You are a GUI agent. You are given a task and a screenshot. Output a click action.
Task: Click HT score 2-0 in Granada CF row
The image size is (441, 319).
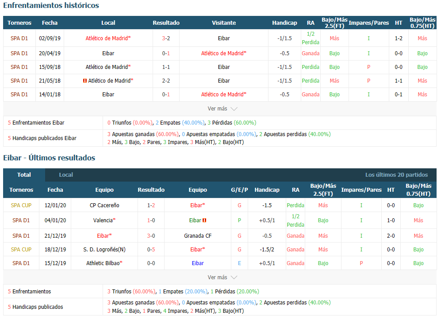(391, 236)
